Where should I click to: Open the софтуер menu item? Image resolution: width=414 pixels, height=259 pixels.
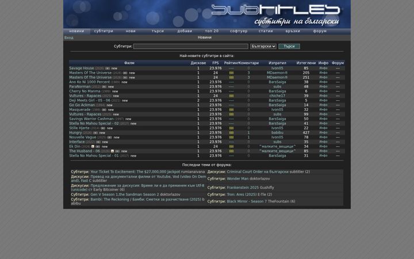239,31
